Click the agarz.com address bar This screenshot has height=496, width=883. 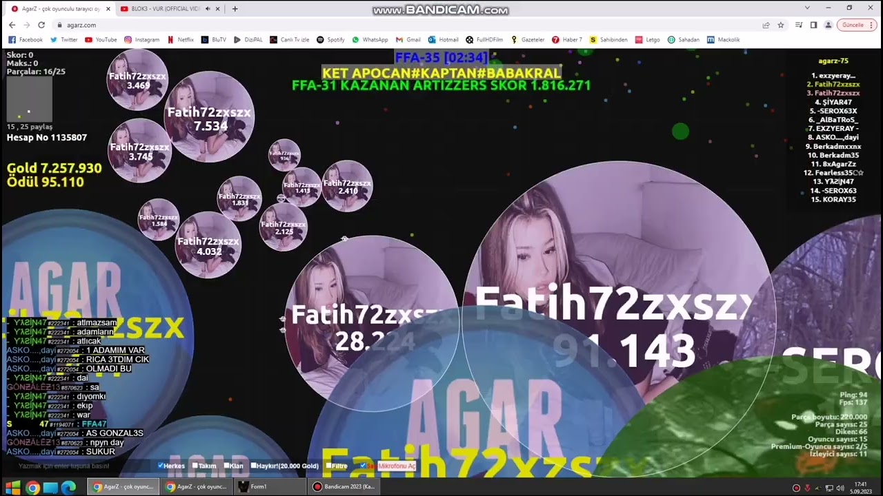click(x=407, y=25)
